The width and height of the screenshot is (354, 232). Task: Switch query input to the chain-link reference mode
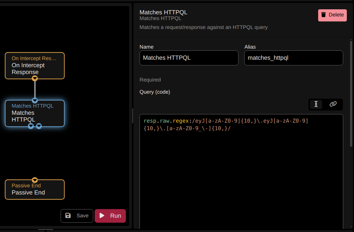click(x=333, y=104)
